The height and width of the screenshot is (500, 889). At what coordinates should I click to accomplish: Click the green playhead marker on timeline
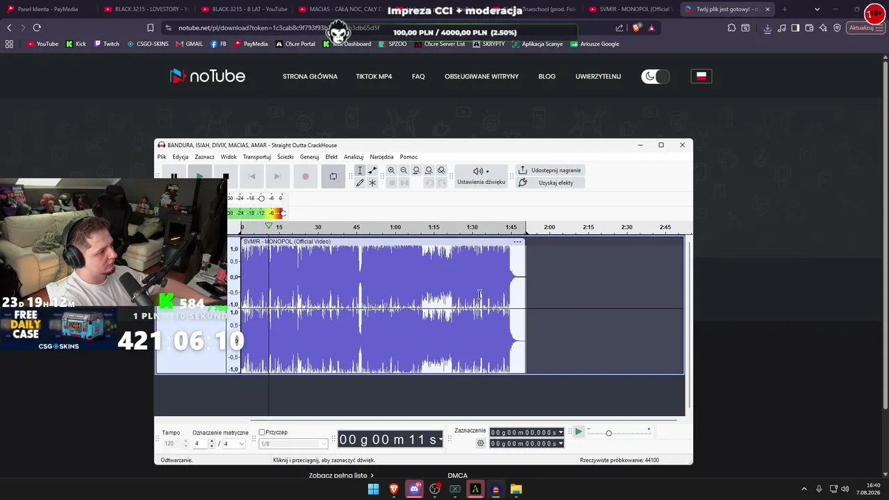click(x=269, y=226)
